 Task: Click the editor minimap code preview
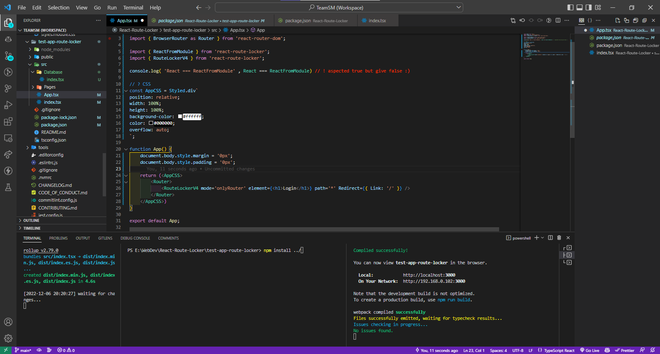[546, 47]
